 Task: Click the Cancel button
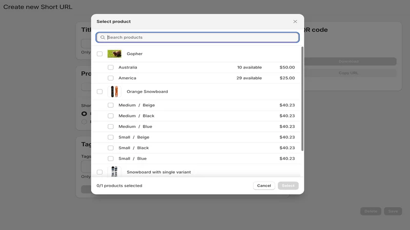264,186
